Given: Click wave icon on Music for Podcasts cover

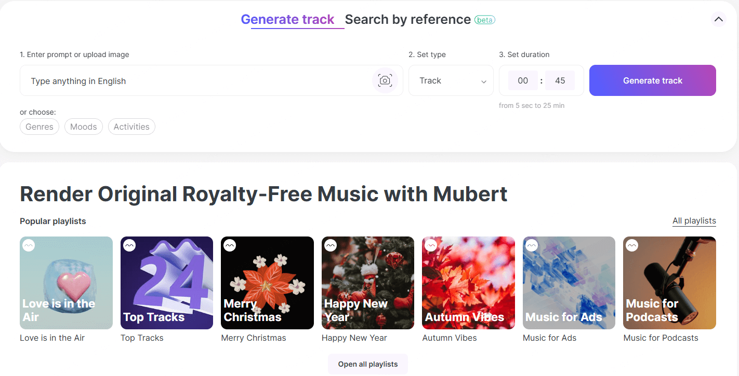Looking at the screenshot, I should click(x=632, y=246).
